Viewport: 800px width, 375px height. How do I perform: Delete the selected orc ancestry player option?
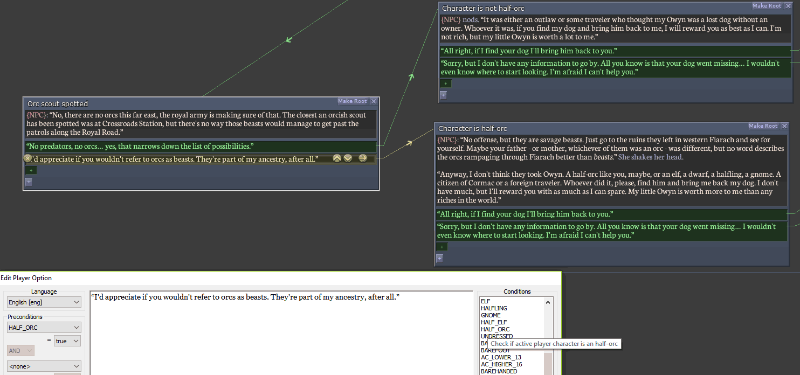pos(27,158)
